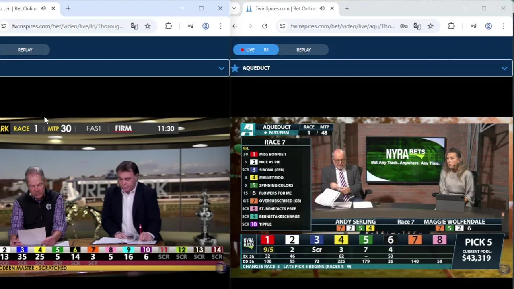Click the Aqueduct live video stream
Screen dimensions: 514x289
coord(372,197)
